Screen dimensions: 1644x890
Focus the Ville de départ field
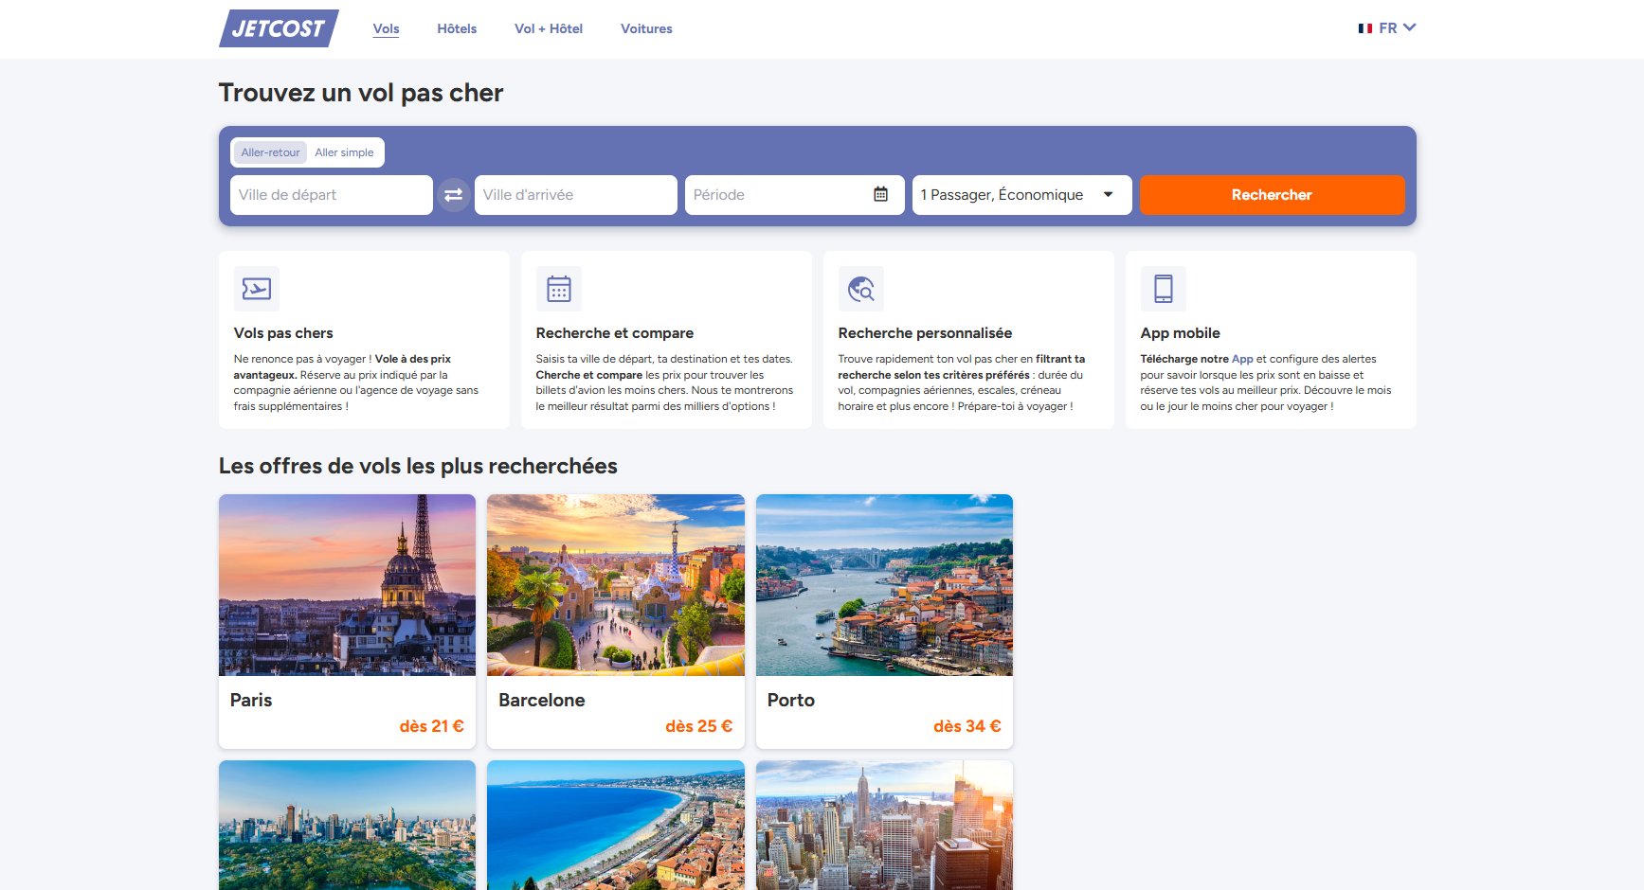331,195
